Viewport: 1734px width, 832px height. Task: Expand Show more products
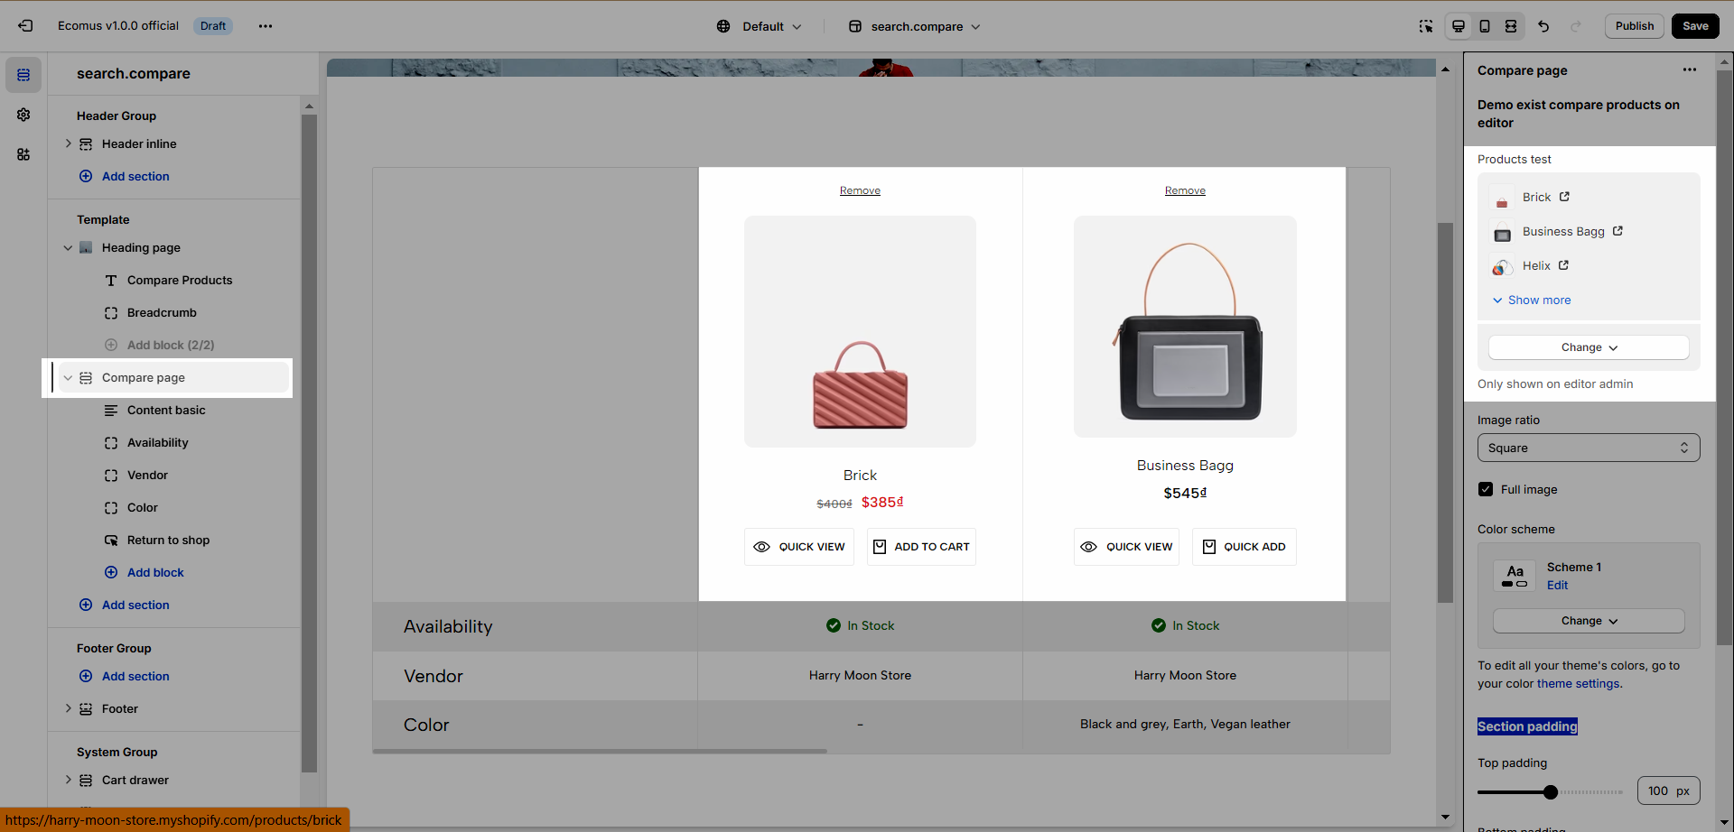[x=1532, y=300]
